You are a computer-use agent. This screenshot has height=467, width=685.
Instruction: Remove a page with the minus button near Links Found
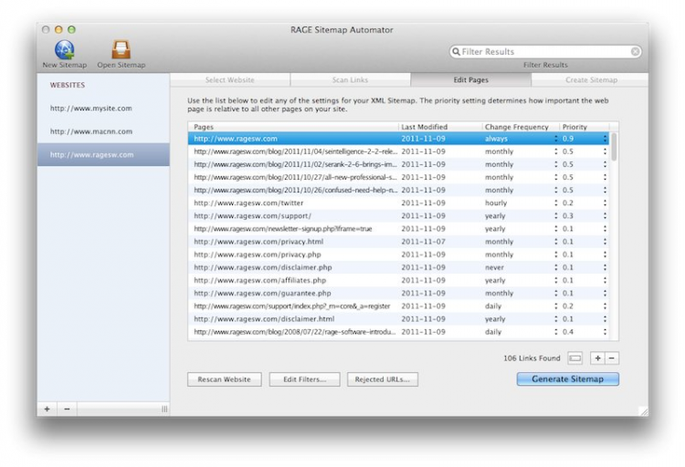[x=612, y=358]
